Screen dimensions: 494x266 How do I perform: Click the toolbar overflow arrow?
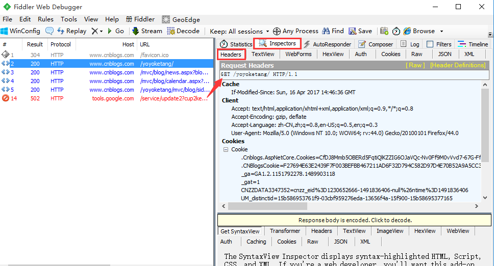pyautogui.click(x=489, y=34)
